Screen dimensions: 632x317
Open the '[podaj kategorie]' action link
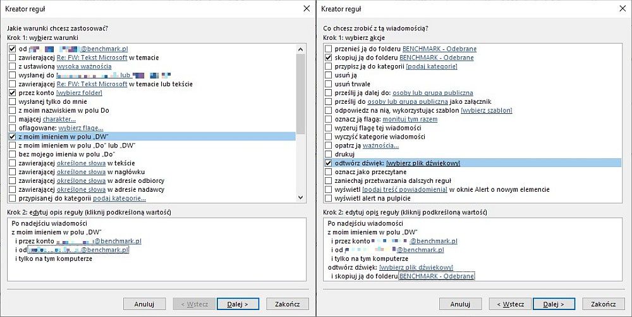(431, 66)
